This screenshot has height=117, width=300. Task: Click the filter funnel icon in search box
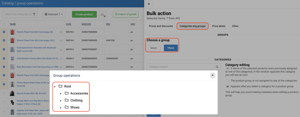[x=34, y=14]
